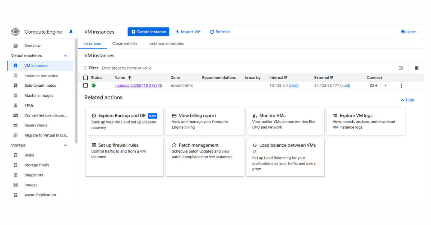This screenshot has height=225, width=431.
Task: Open the Instance schedules tab
Action: pos(166,43)
